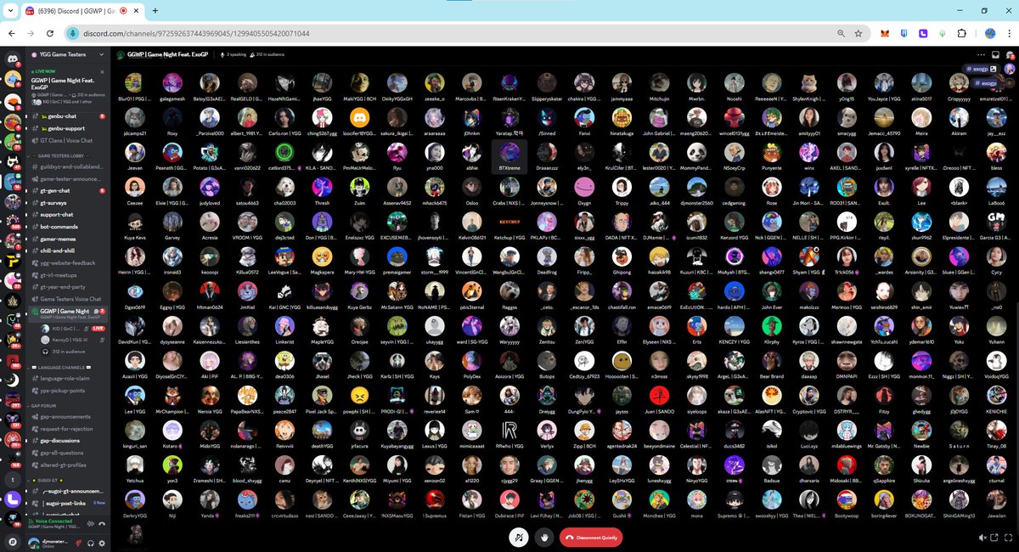Open user settings gear icon
This screenshot has width=1019, height=552.
[x=102, y=543]
